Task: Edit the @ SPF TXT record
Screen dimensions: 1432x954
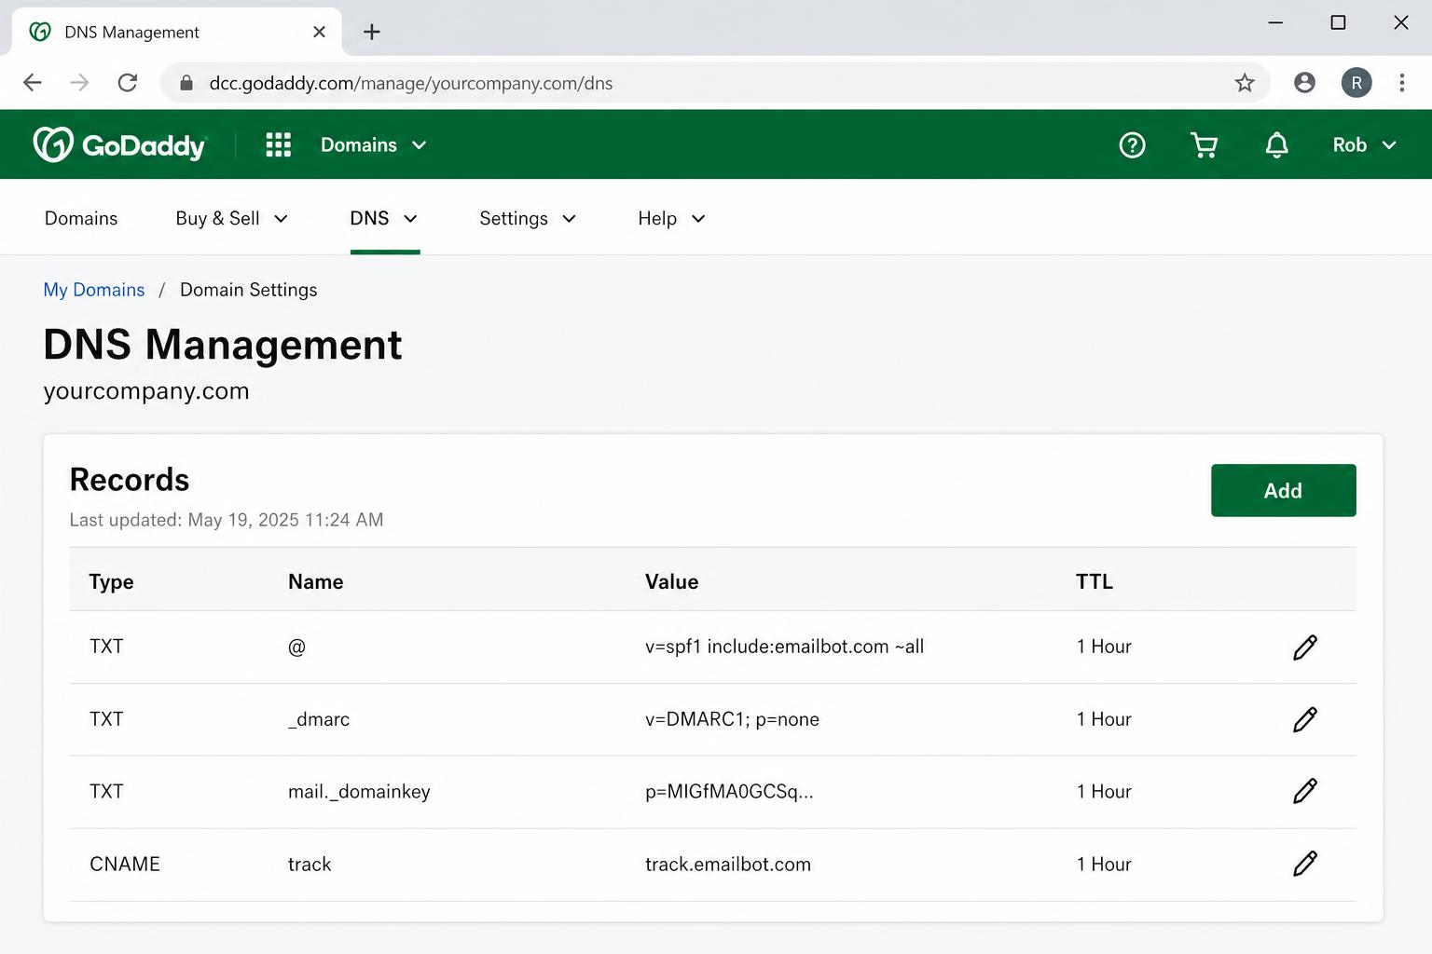Action: 1305,647
